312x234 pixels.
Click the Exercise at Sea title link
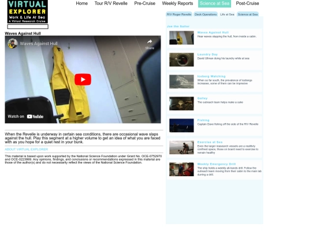[210, 142]
